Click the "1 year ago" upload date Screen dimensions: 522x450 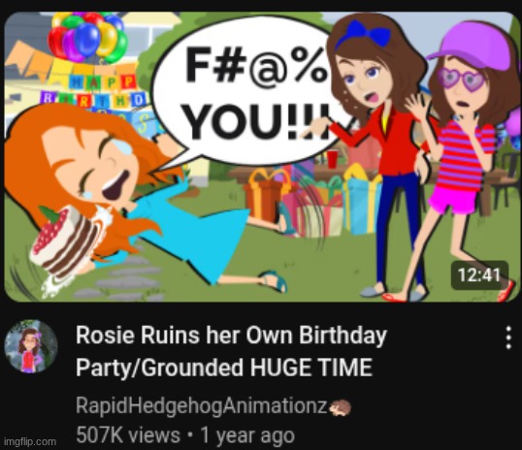tap(247, 435)
